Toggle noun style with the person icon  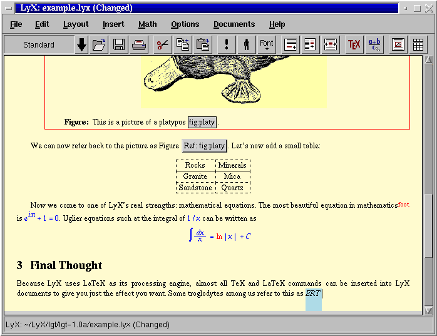pos(247,44)
